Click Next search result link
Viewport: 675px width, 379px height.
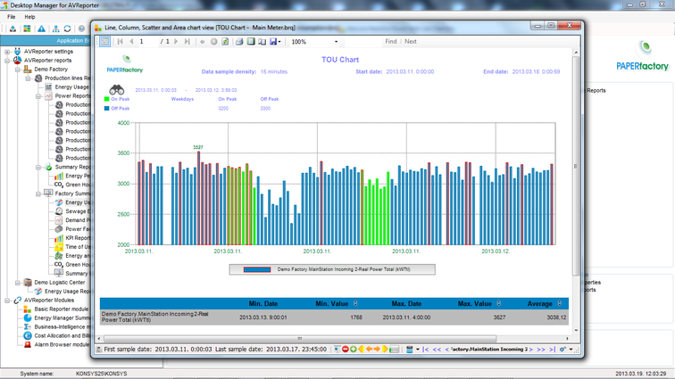pyautogui.click(x=410, y=42)
